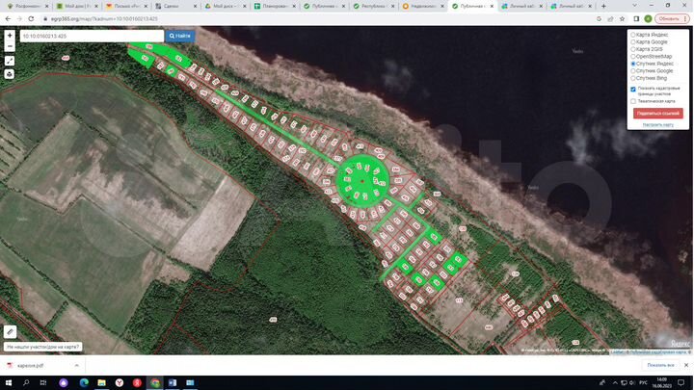Go back to previous browser page
The width and height of the screenshot is (694, 390).
[x=8, y=19]
